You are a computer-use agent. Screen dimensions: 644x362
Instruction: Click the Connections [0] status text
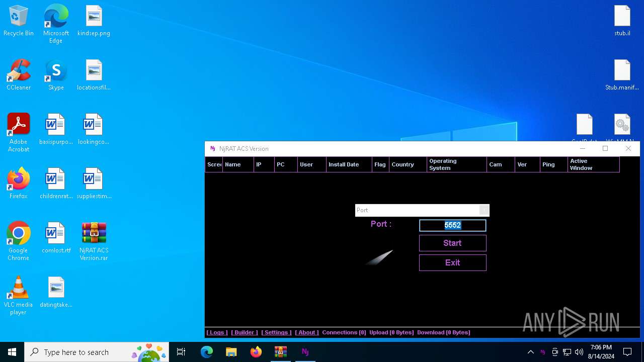(344, 332)
